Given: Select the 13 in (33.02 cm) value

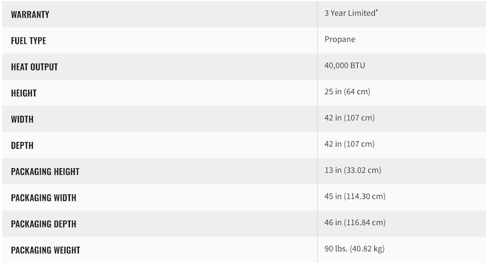Looking at the screenshot, I should (x=353, y=170).
